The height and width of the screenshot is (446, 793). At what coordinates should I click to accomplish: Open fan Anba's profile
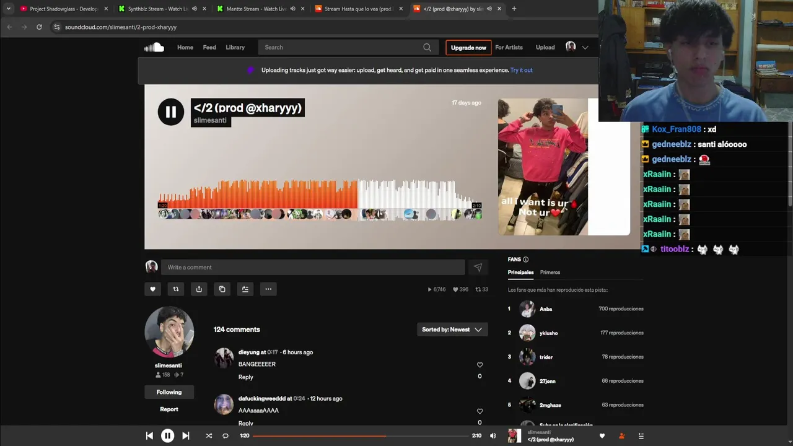pos(546,309)
